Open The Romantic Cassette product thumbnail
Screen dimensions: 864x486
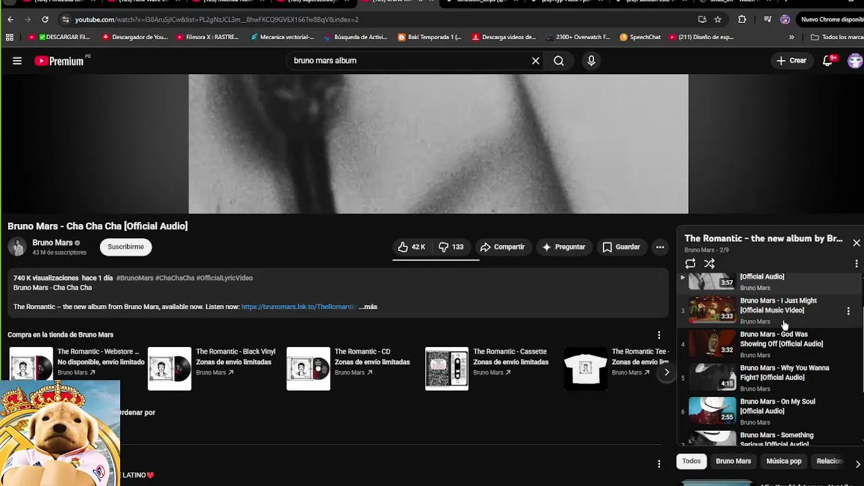(x=446, y=369)
